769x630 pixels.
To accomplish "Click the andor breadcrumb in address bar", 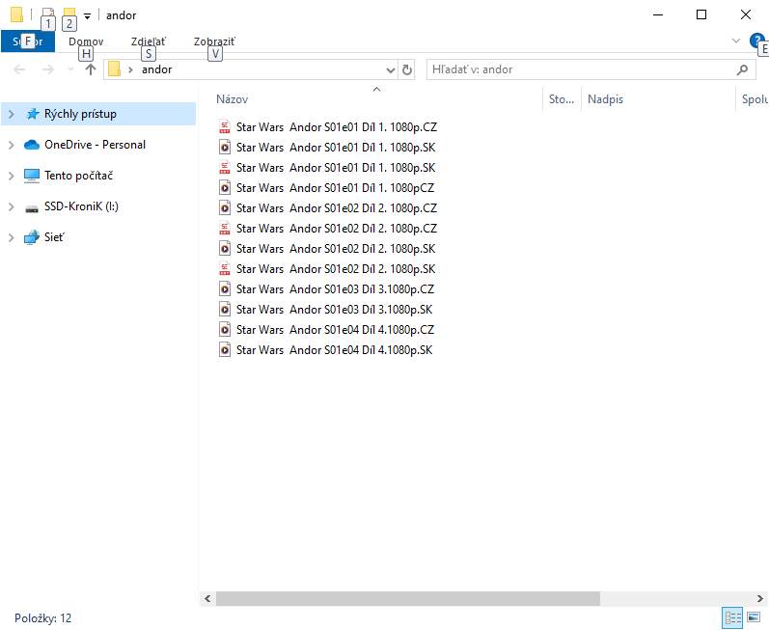I will pos(157,69).
